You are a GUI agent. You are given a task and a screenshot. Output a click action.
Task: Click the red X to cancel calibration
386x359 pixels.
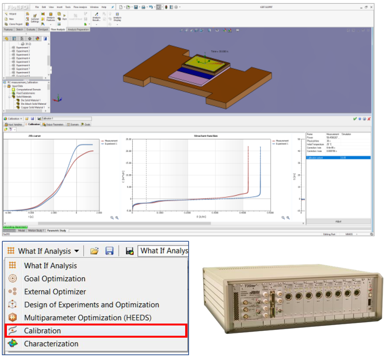[369, 119]
